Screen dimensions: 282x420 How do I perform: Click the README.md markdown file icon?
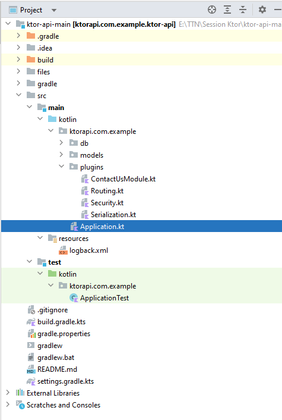[x=31, y=369]
